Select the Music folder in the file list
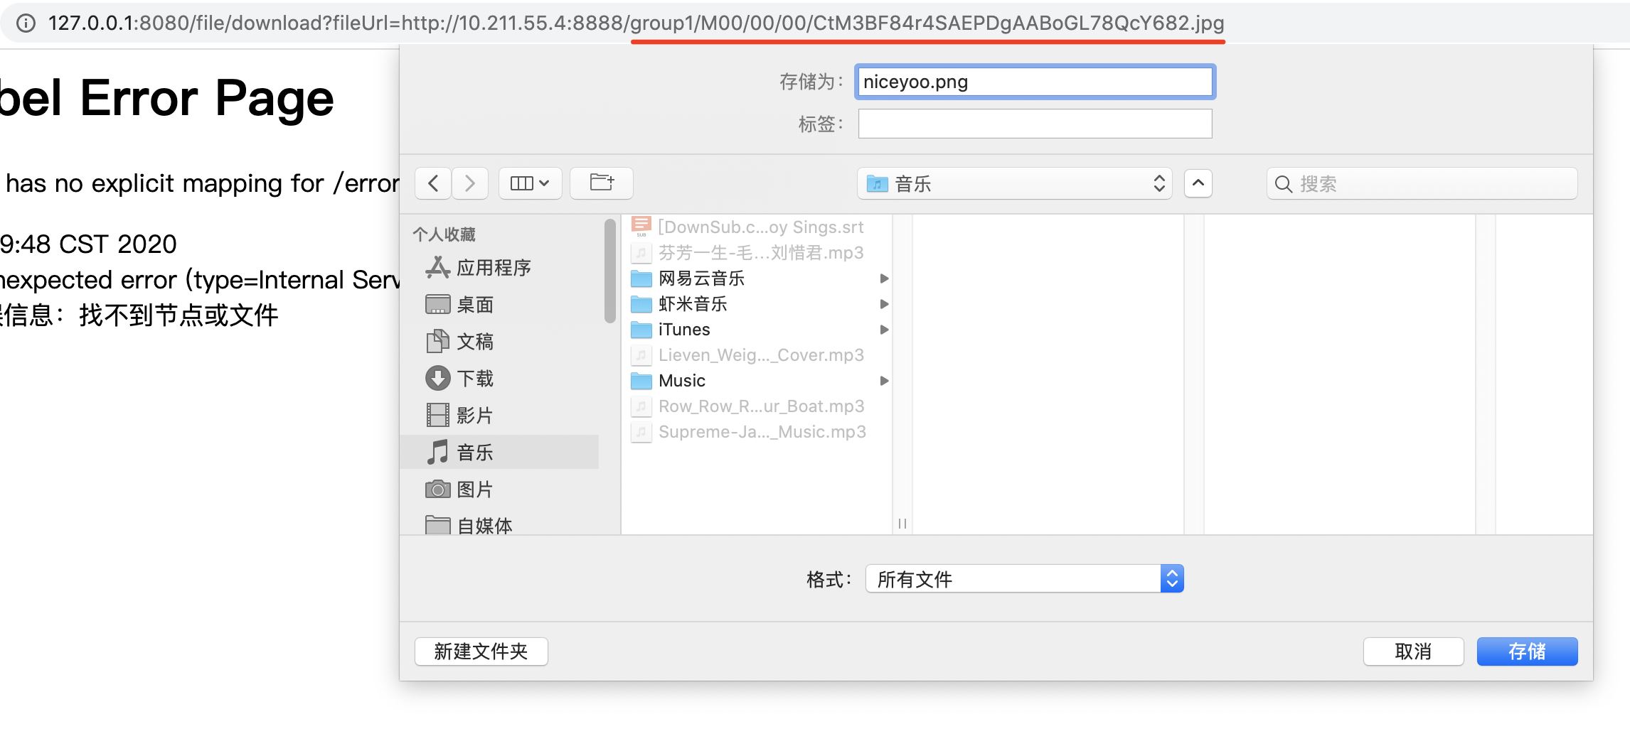The image size is (1630, 746). tap(681, 381)
